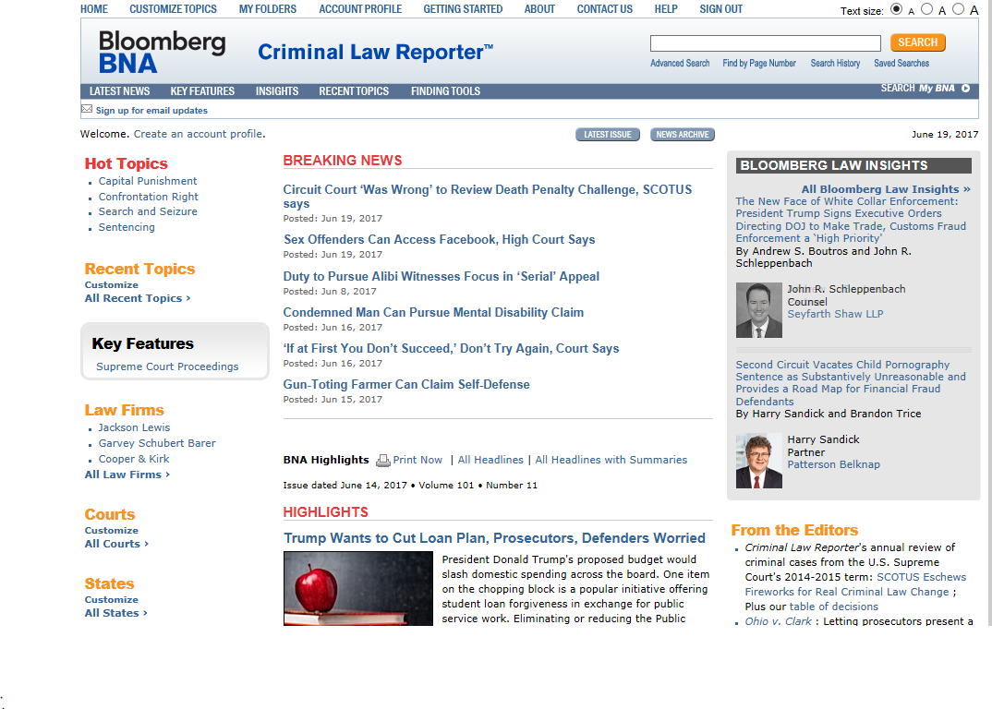Open Sex Offenders Can Access Facebook article
Viewport: 992px width, 709px height.
[x=439, y=240]
